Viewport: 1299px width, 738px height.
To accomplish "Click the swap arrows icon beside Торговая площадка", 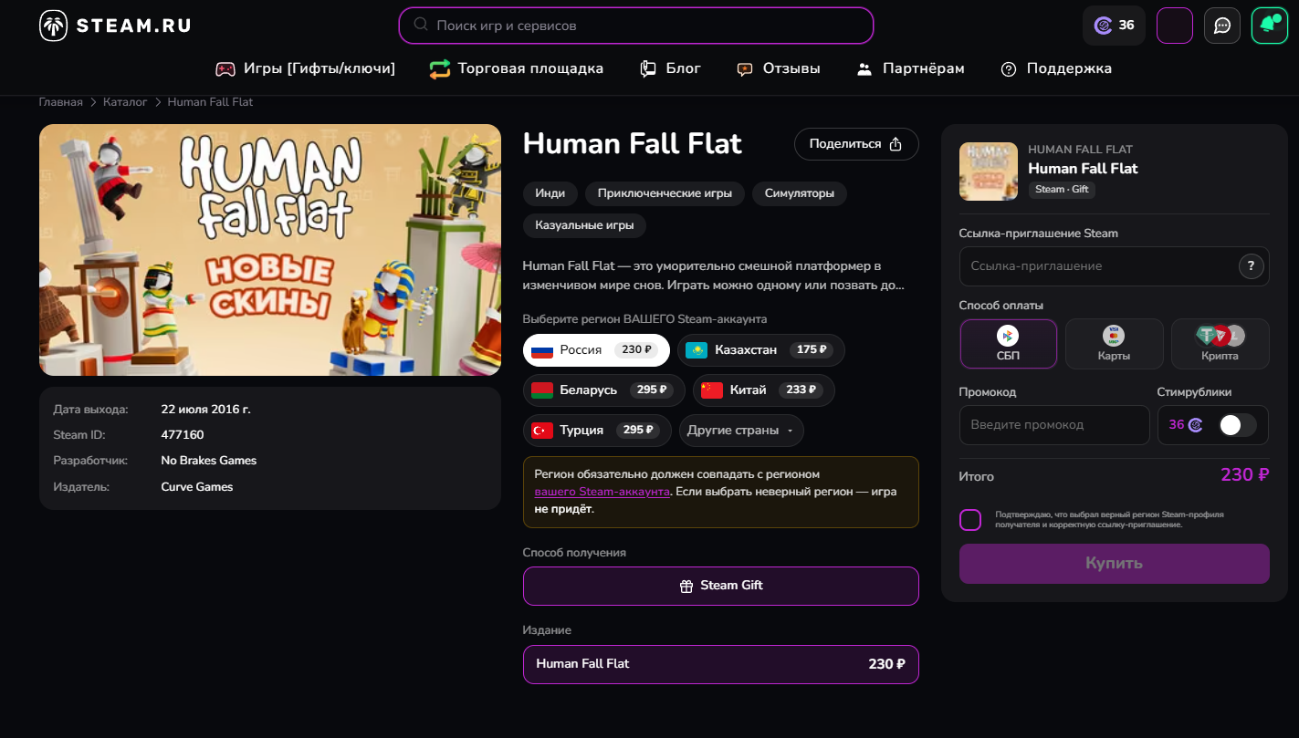I will point(440,68).
